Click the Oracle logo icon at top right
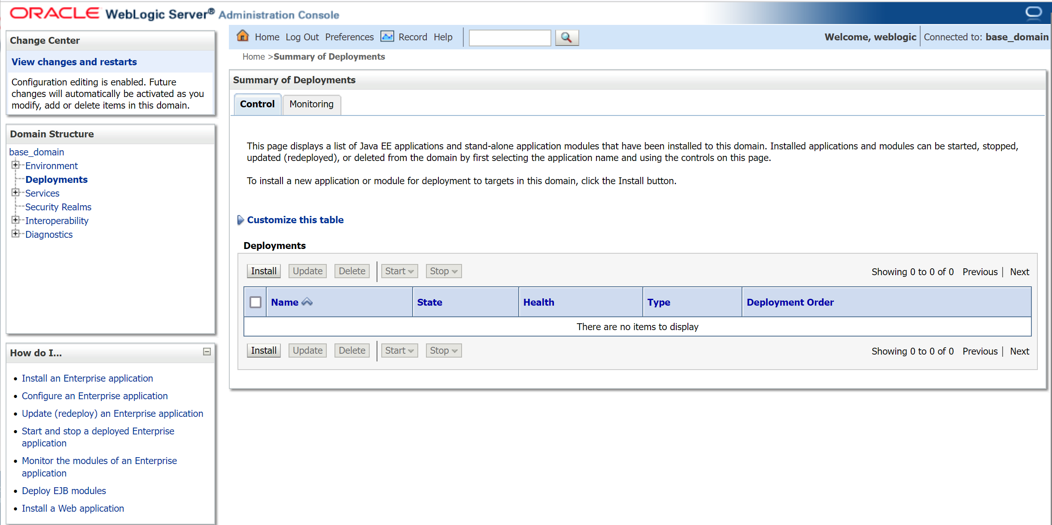Screen dimensions: 1052x525 pos(1034,12)
